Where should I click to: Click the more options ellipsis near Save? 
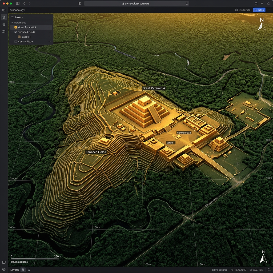point(269,10)
